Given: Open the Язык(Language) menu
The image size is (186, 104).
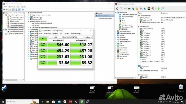Looking at the screenshot, I should coord(76,34).
